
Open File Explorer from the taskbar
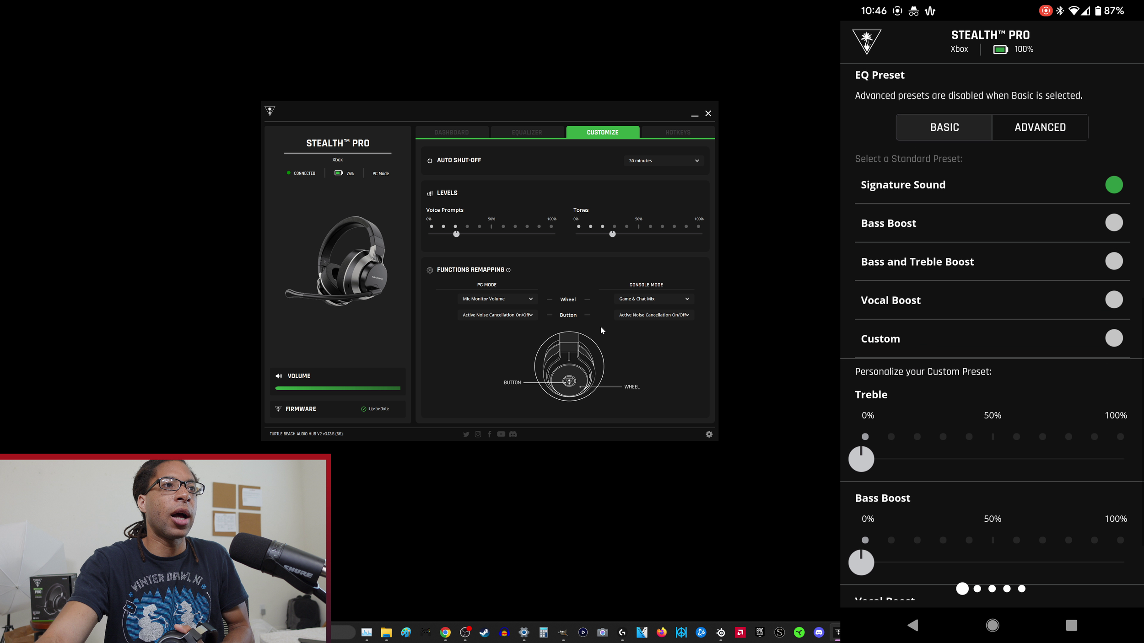[386, 632]
